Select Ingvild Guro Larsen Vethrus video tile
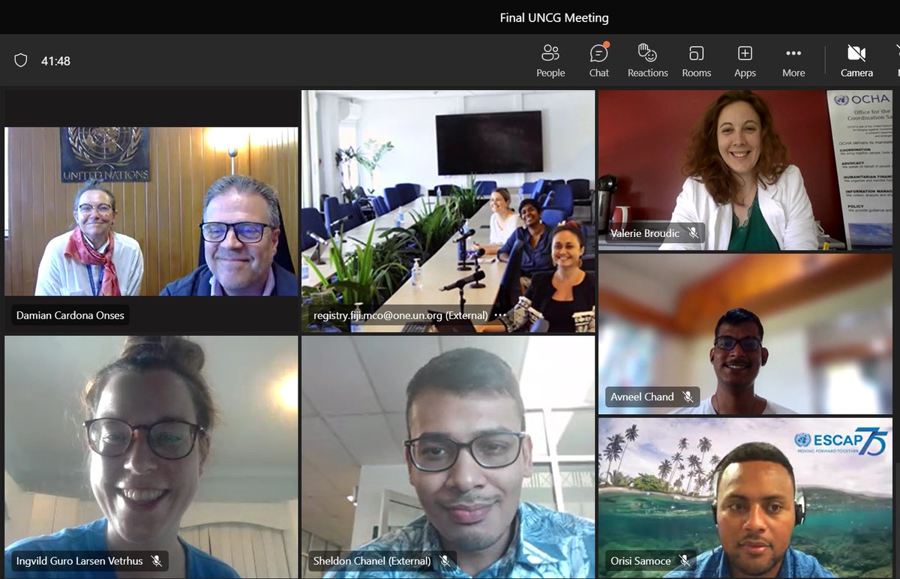This screenshot has width=900, height=579. (151, 457)
